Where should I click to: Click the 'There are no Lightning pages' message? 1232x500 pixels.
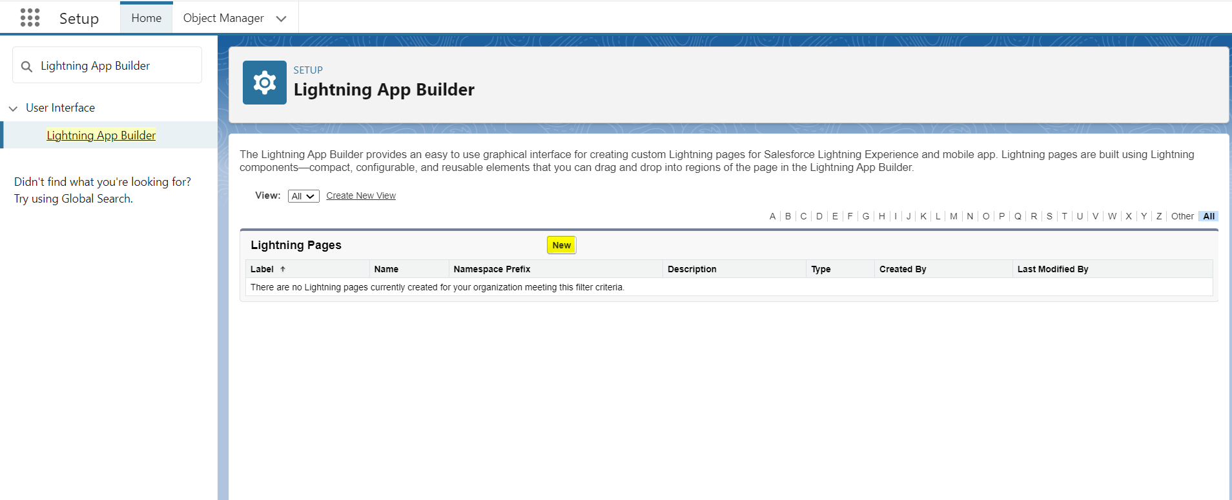tap(437, 287)
